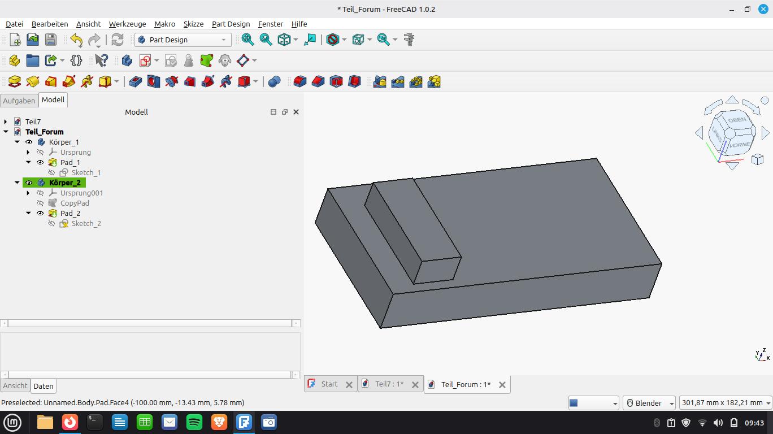Select the Boolean operation tool
This screenshot has width=773, height=434.
click(274, 82)
